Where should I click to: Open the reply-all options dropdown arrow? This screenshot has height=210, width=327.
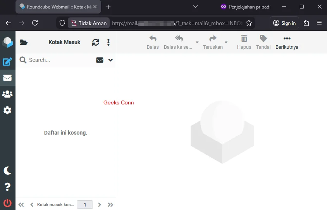[197, 42]
